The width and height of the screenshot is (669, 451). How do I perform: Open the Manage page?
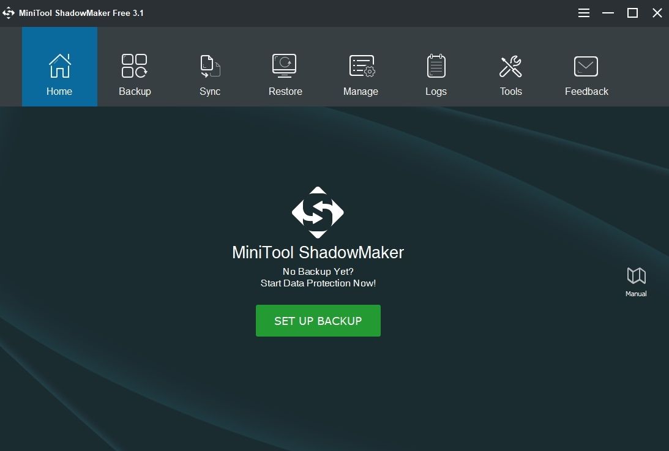[x=361, y=67]
